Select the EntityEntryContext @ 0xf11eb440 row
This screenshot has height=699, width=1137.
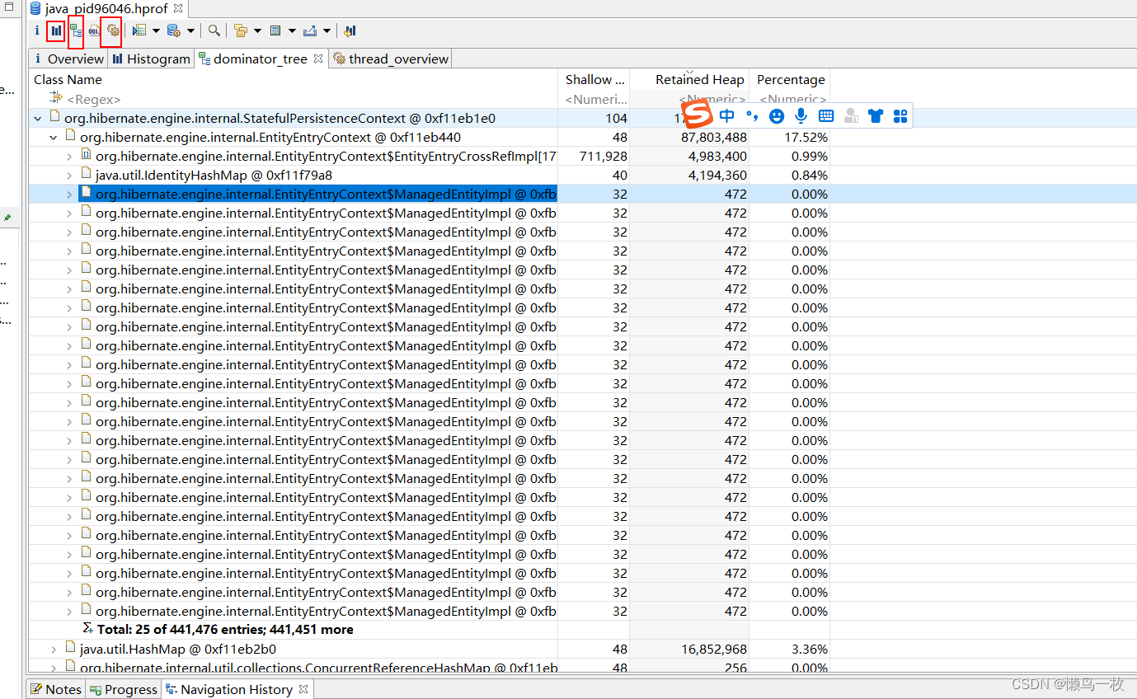[270, 137]
